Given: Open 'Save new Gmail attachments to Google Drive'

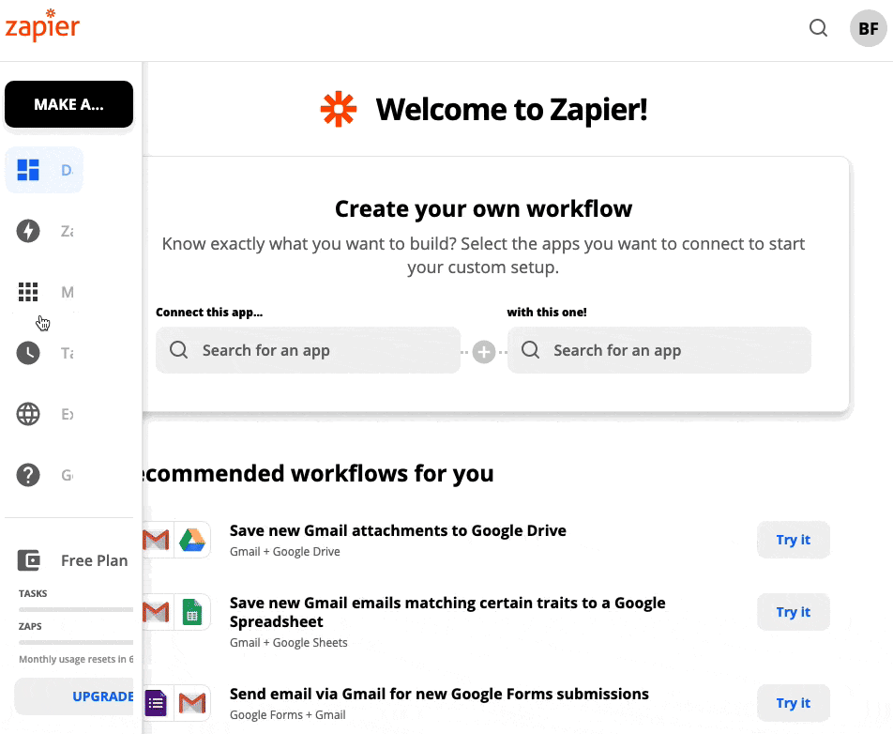Looking at the screenshot, I should tap(398, 530).
